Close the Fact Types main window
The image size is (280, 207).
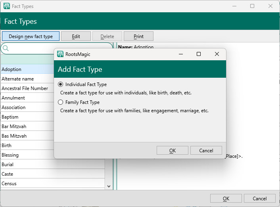(x=270, y=6)
